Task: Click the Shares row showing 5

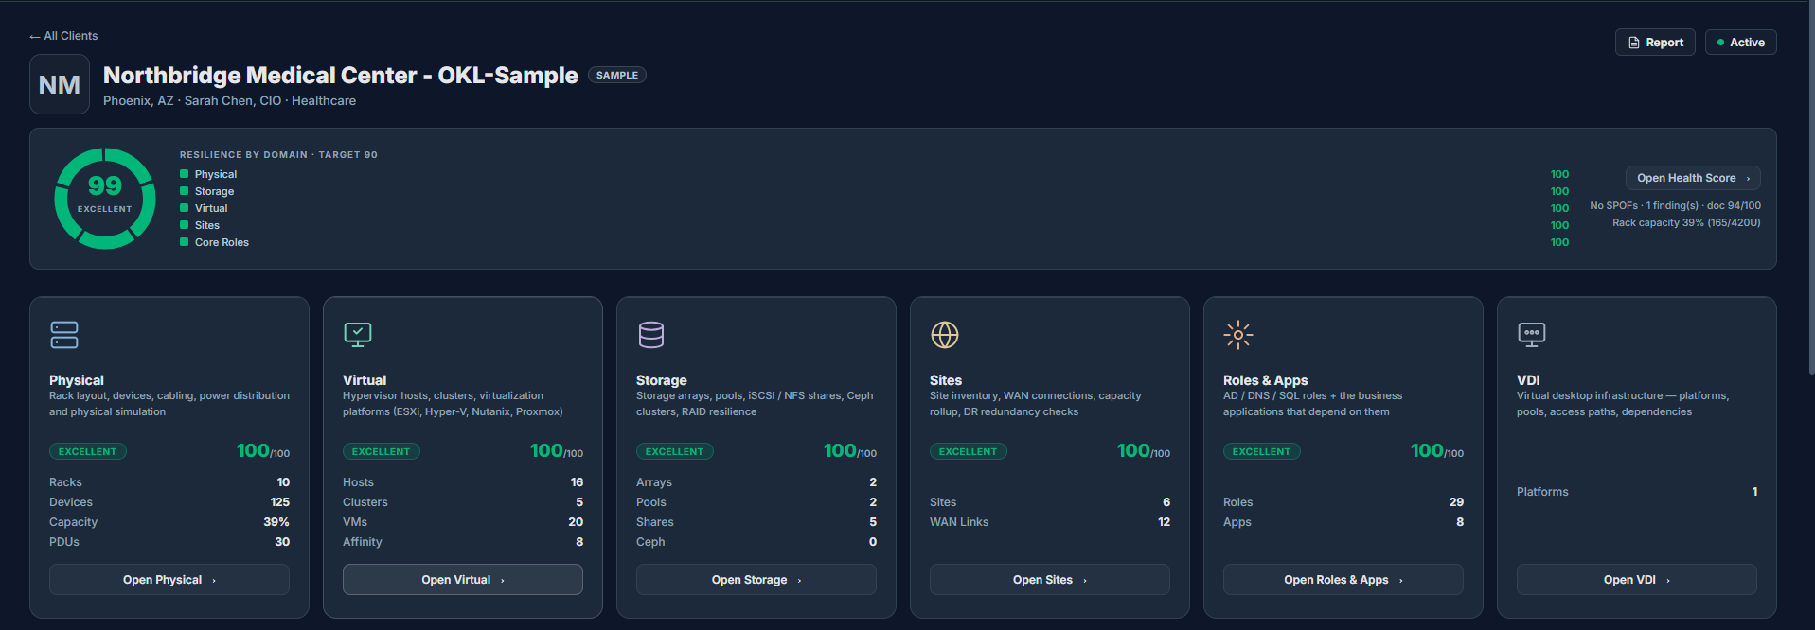Action: click(756, 522)
